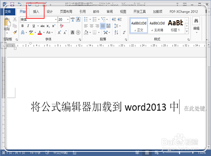Toggle Justify alignment button
The width and height of the screenshot is (211, 156).
(103, 26)
